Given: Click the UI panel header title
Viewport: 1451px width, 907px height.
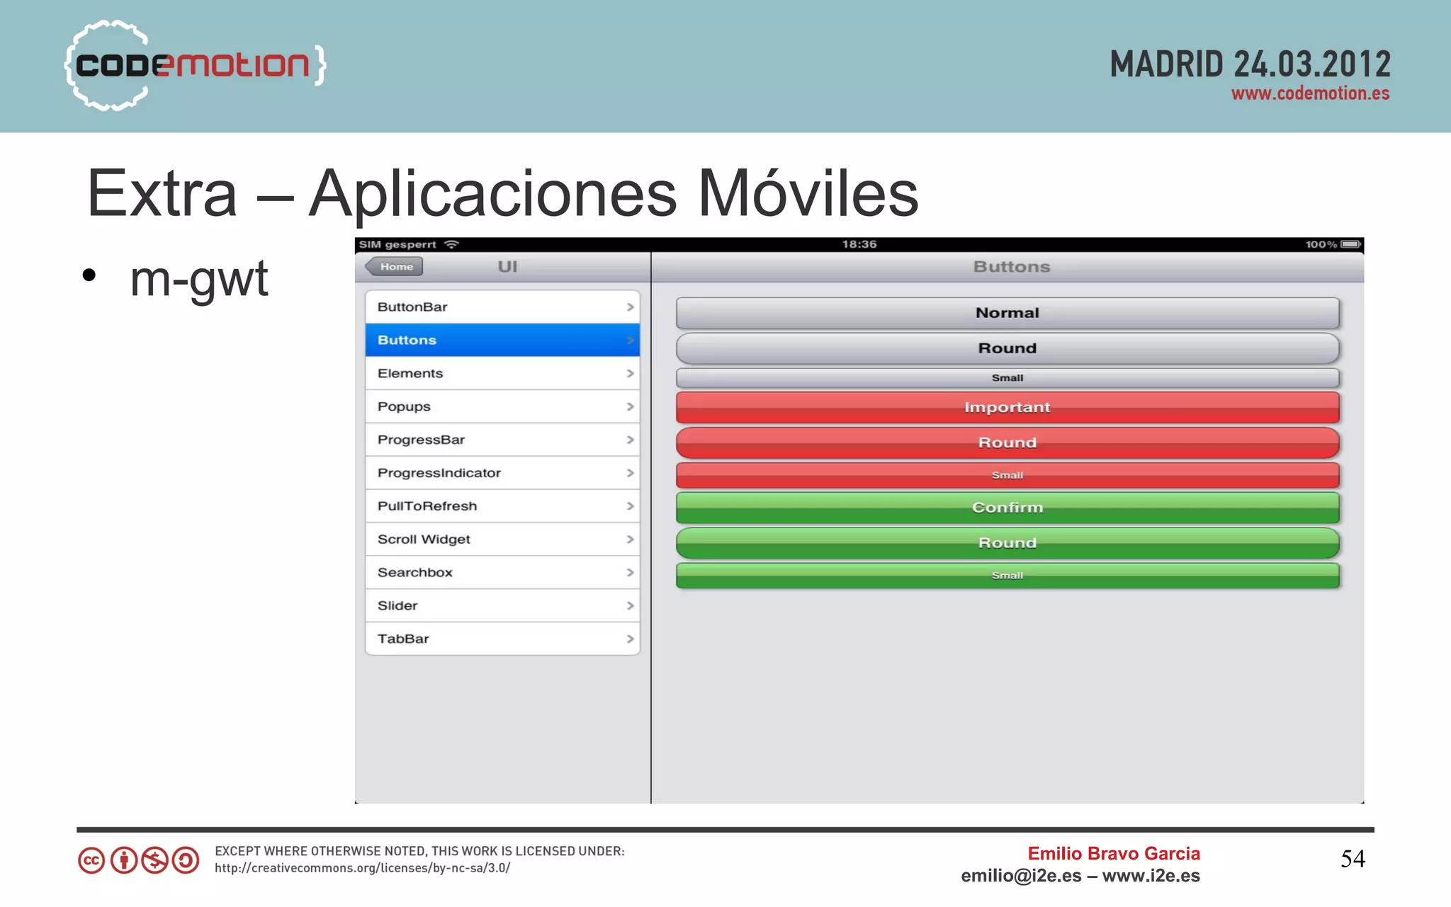Looking at the screenshot, I should coord(507,267).
